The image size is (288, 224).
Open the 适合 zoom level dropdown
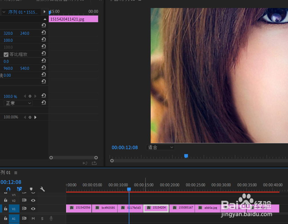[x=160, y=147]
